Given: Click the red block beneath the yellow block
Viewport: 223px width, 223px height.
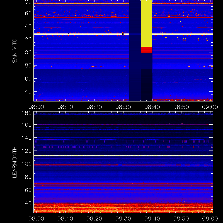Looking at the screenshot, I should [146, 50].
